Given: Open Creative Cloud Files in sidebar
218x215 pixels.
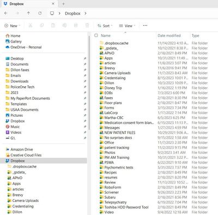Looking at the screenshot, I should tap(23, 155).
